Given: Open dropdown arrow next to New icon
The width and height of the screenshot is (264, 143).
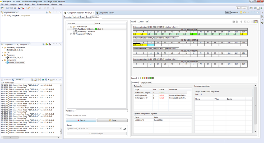Looking at the screenshot, I should click(5, 8).
